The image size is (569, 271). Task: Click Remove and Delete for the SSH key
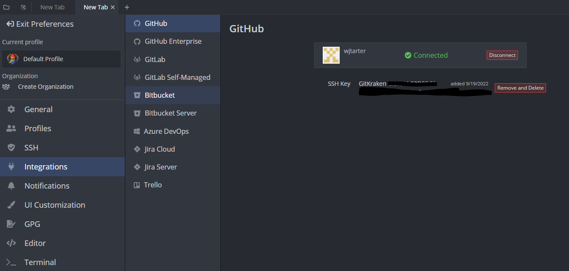point(520,88)
